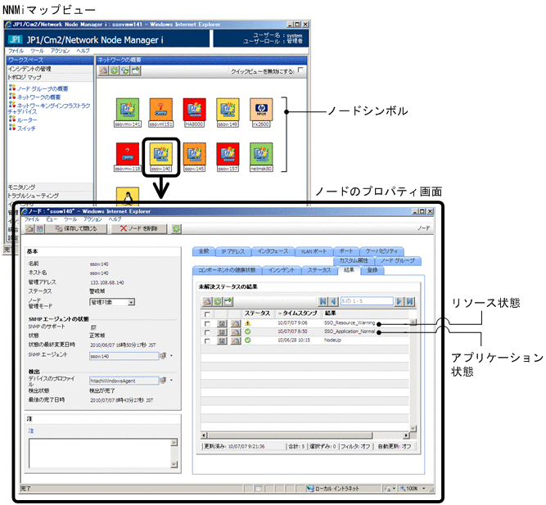Check the SSO_Application_Normal row checkbox
Viewport: 546px width, 505px height.
tap(207, 332)
